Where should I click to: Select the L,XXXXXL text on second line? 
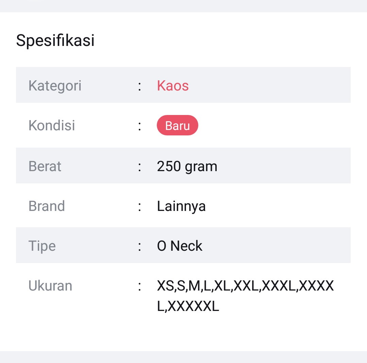click(x=188, y=306)
